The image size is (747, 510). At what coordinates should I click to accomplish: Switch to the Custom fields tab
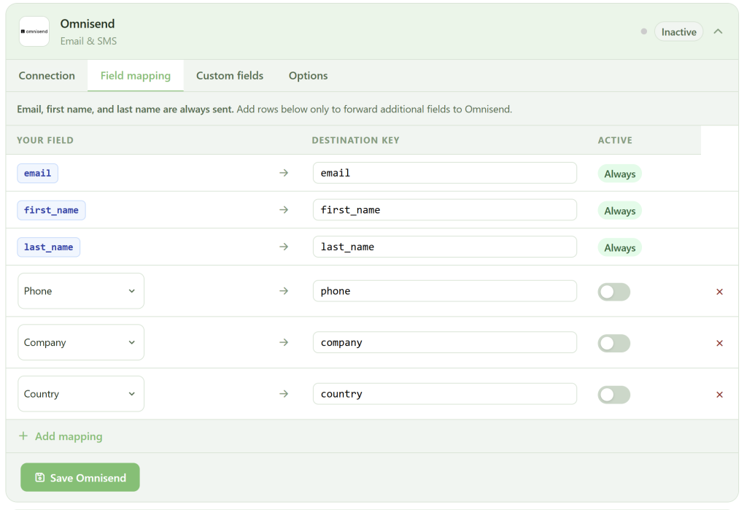[x=230, y=75]
